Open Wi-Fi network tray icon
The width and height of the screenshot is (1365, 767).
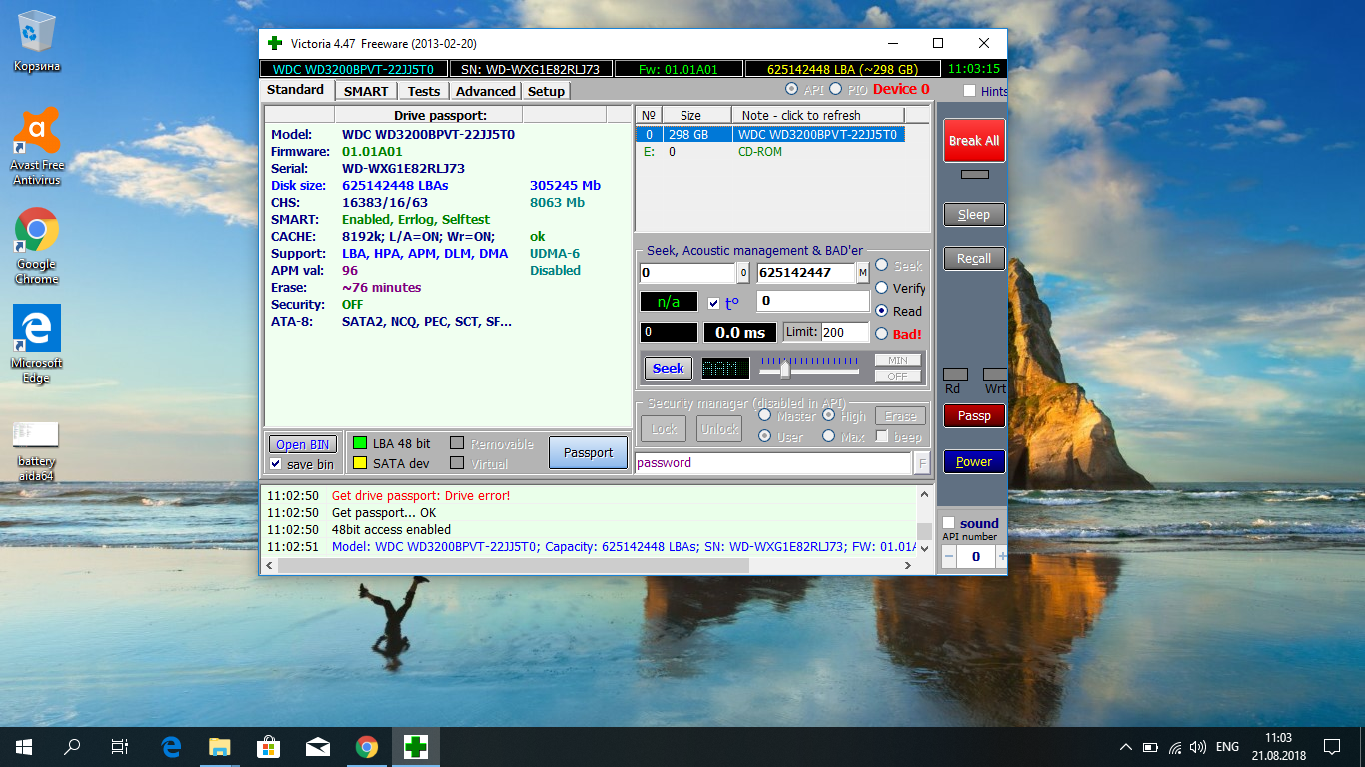(x=1174, y=747)
